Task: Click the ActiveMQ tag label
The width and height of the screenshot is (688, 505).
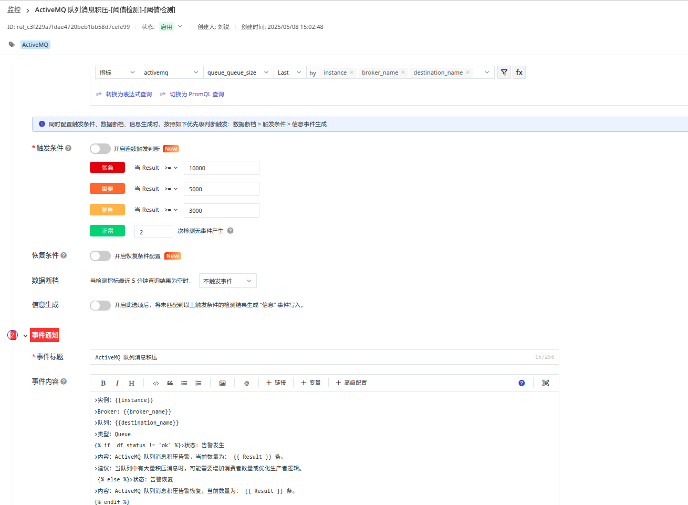Action: pyautogui.click(x=35, y=45)
